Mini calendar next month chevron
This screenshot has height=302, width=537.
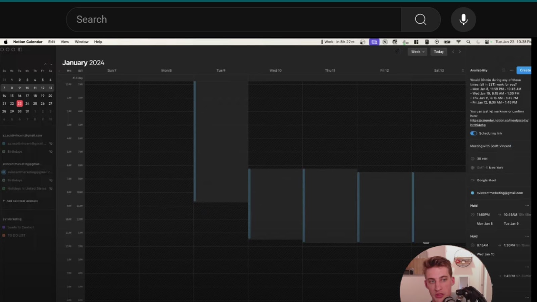(x=51, y=64)
